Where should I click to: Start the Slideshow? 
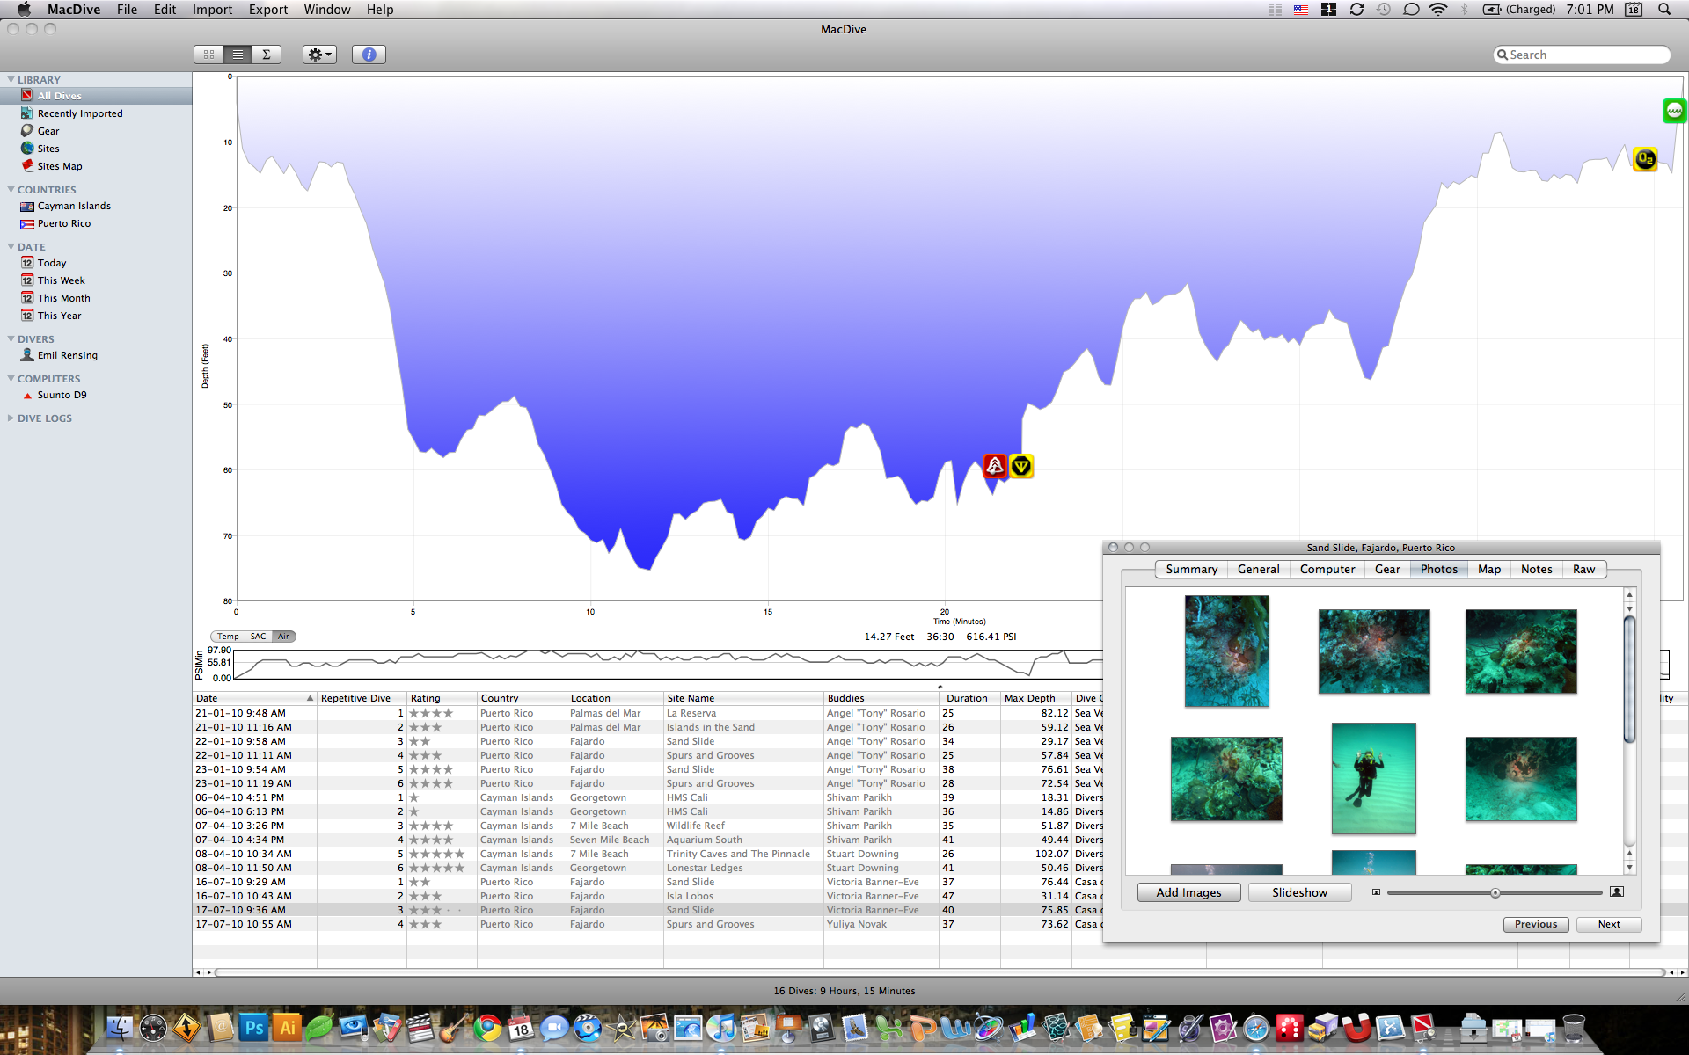tap(1299, 892)
